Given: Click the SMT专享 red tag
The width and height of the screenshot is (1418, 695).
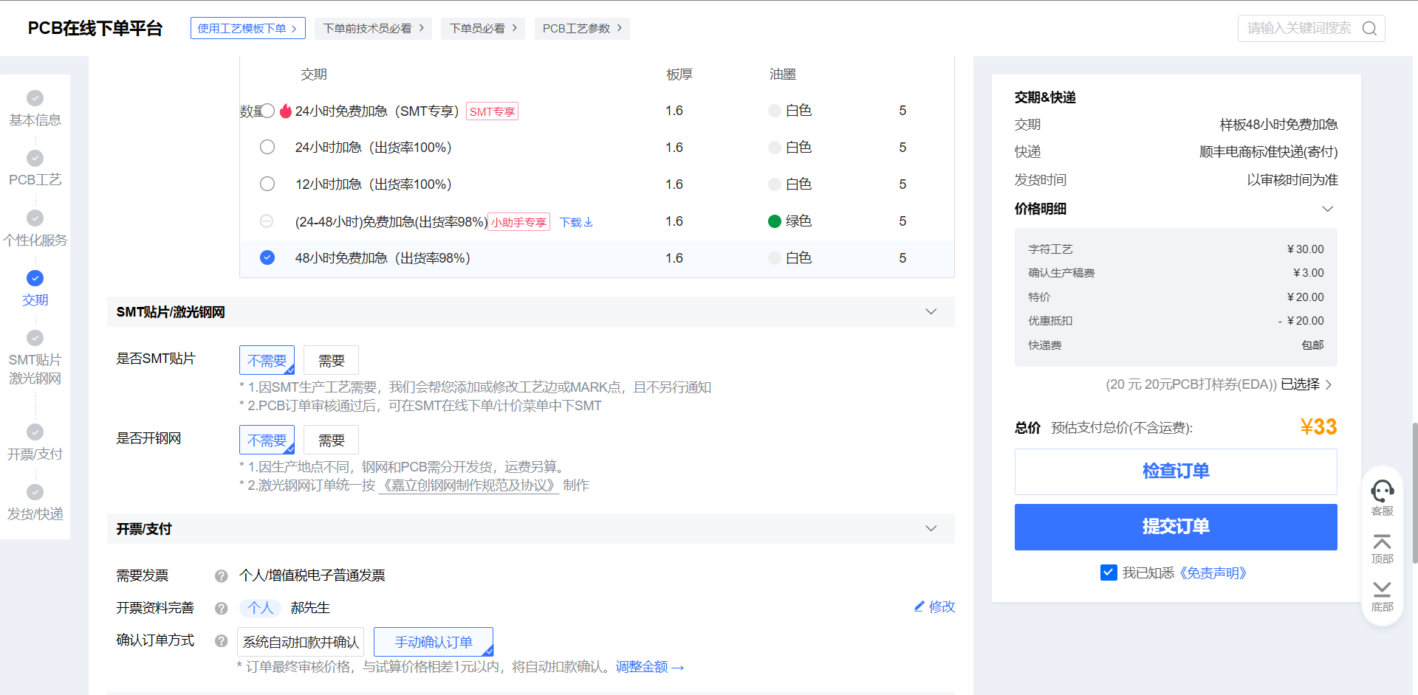Looking at the screenshot, I should [x=493, y=111].
